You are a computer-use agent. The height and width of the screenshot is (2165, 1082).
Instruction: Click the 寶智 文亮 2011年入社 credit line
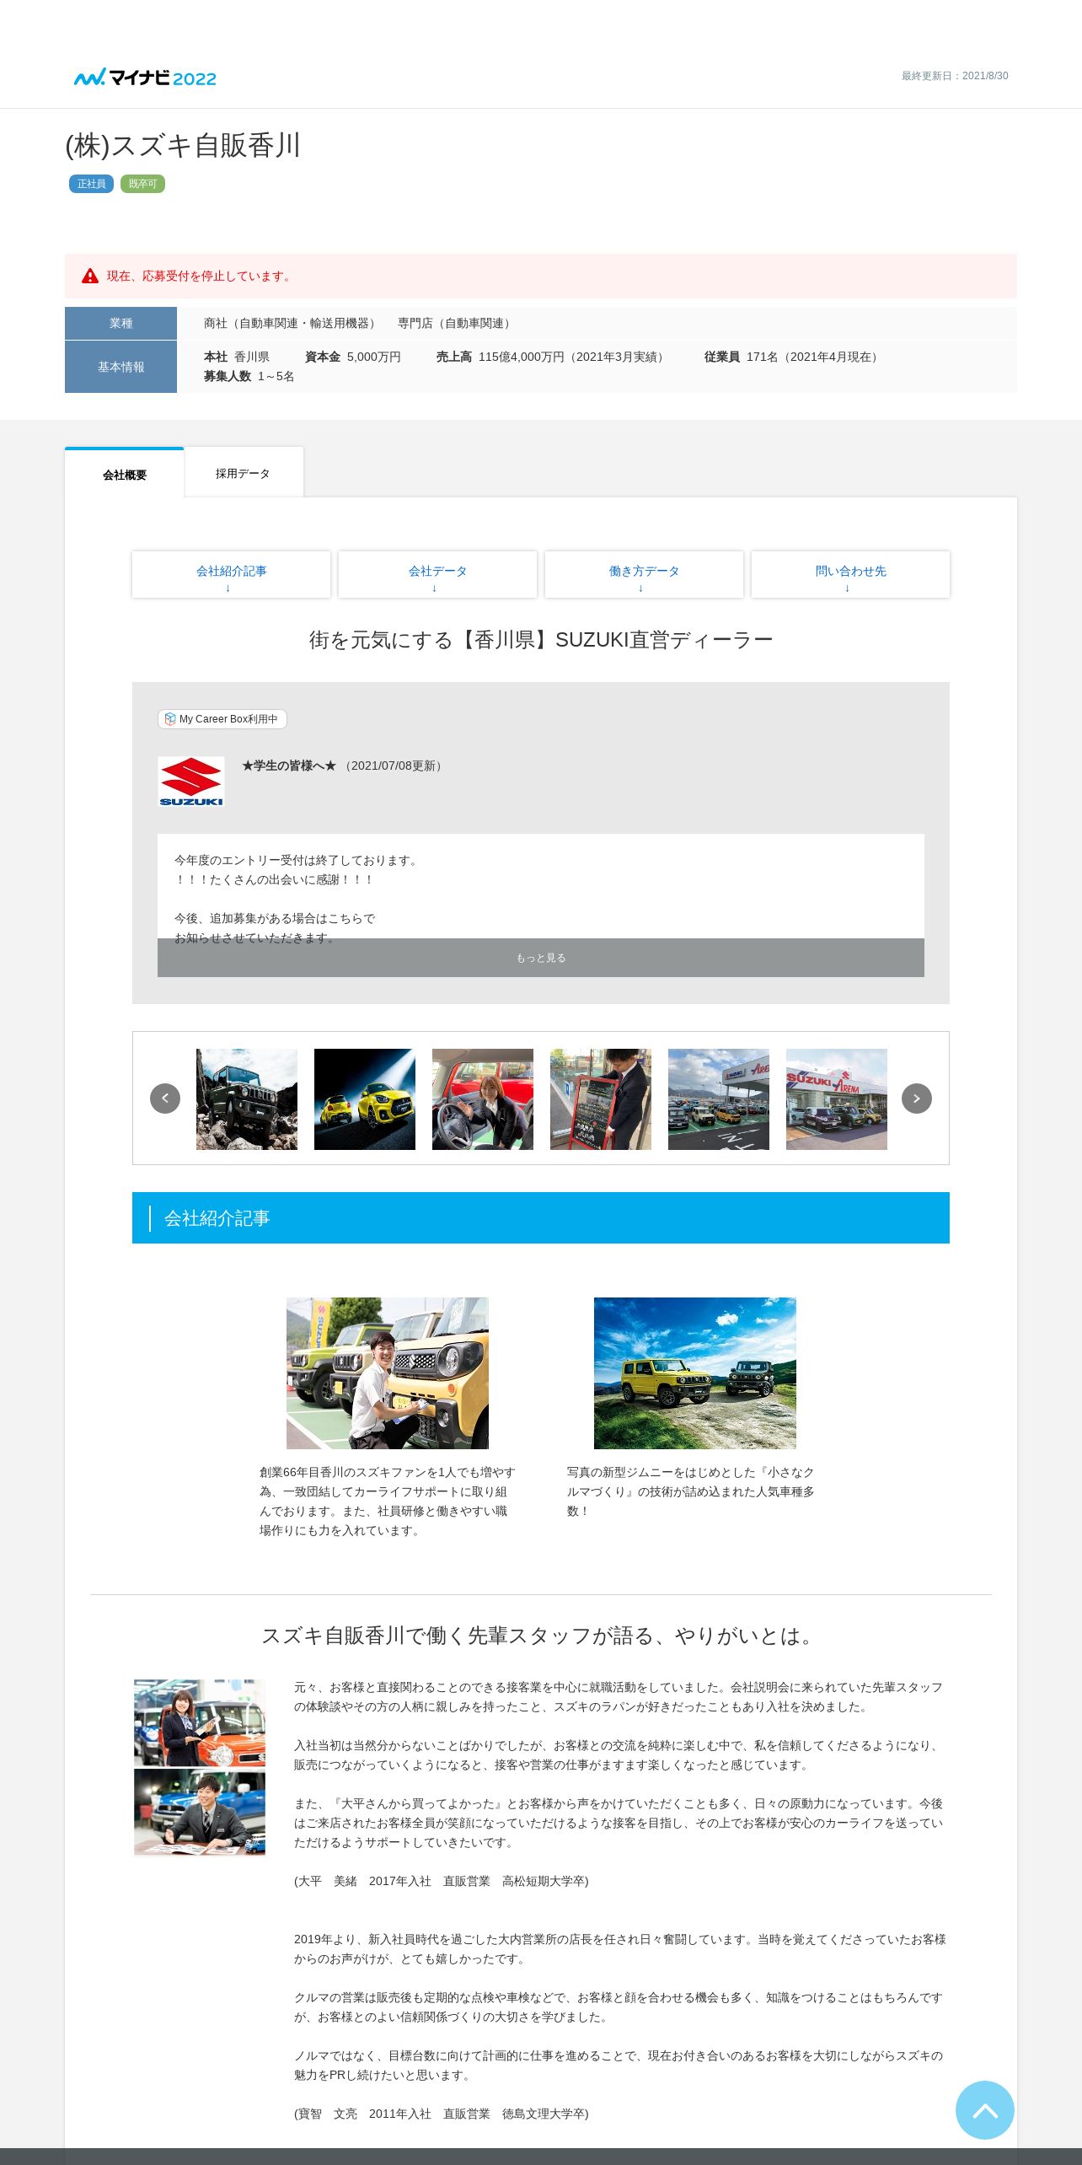pos(441,2114)
